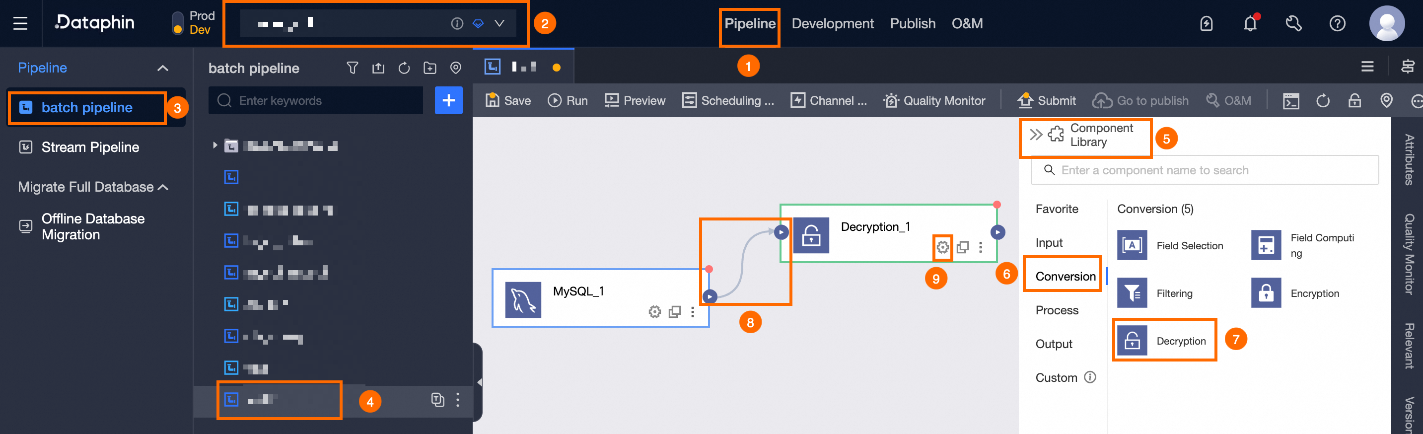Open settings gear on Decryption_1 node
The image size is (1423, 434).
tap(942, 247)
